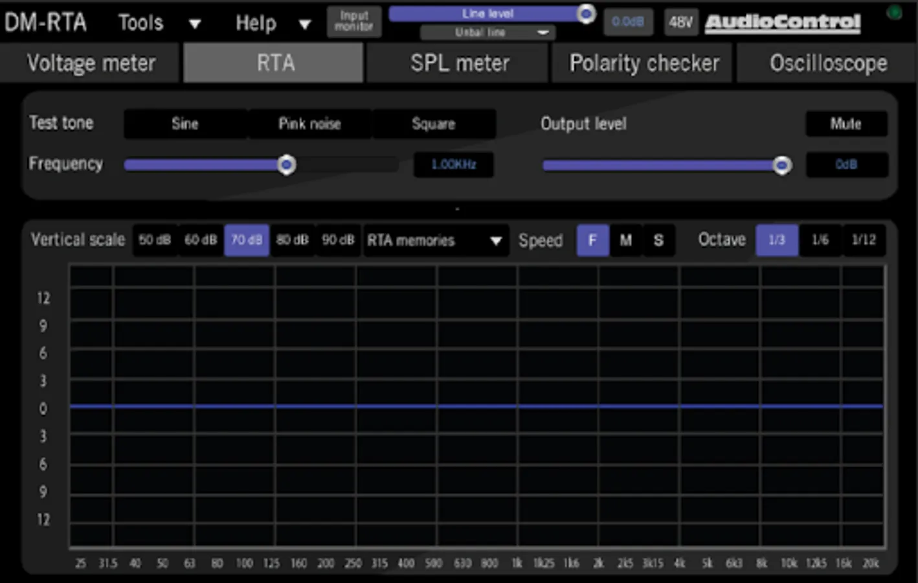Click the Help dropdown arrow
Screen dimensions: 918x583
pos(304,25)
